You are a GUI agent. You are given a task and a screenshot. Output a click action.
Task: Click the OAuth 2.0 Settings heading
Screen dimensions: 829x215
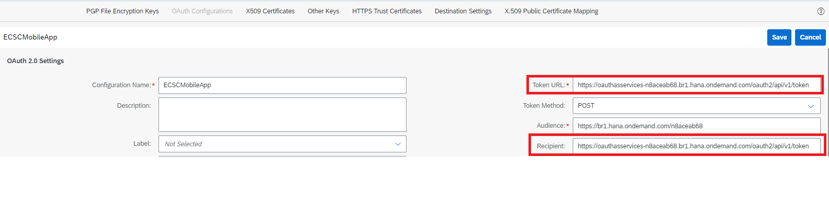coord(36,61)
